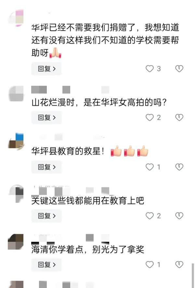Like the 华坪县教育的救星 comment
195x288 pixels.
(149, 167)
